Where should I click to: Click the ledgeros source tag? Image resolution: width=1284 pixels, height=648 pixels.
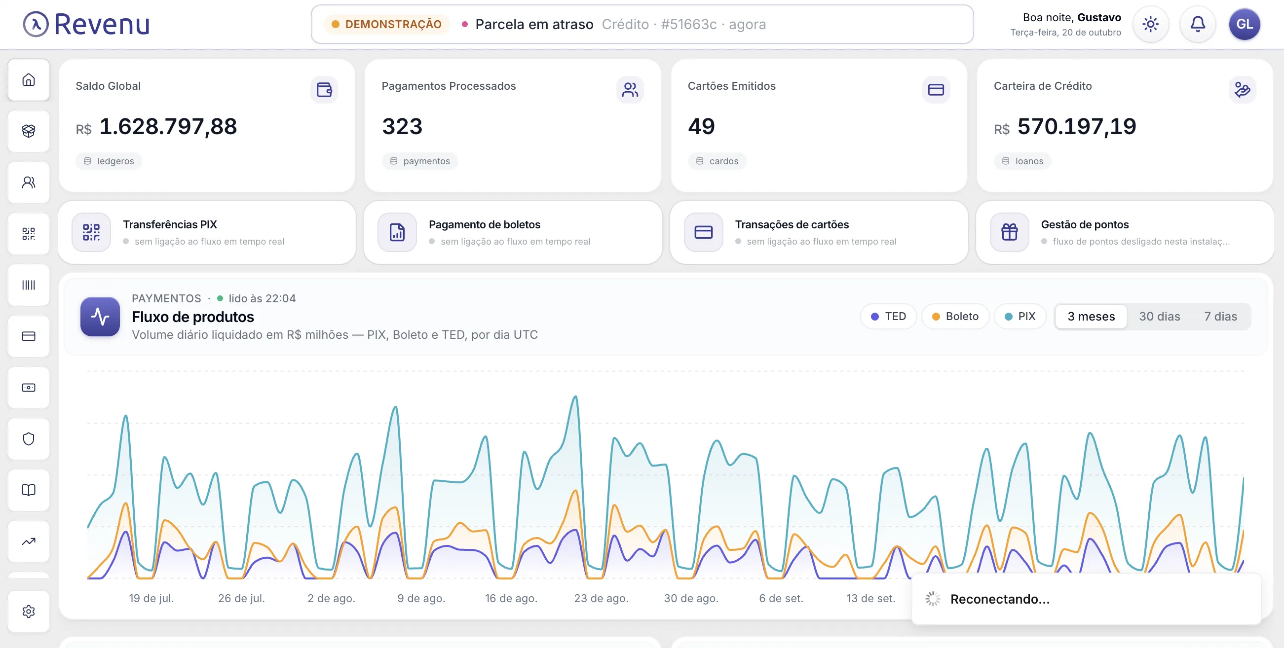coord(109,161)
